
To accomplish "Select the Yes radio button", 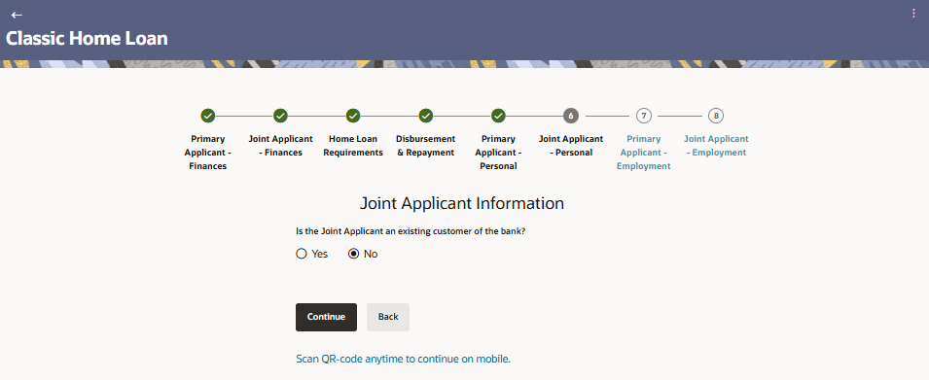I will 302,254.
